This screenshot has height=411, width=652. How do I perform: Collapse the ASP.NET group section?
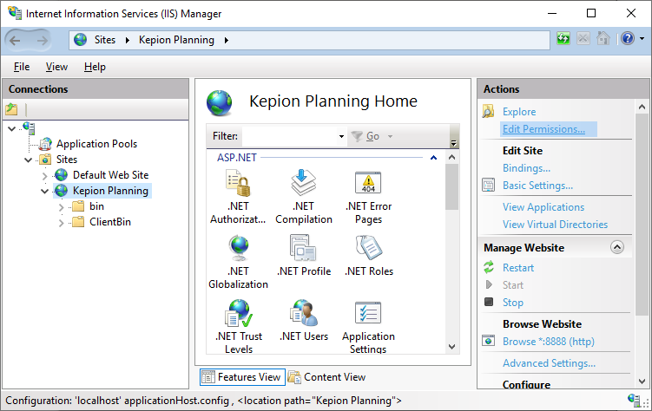(432, 158)
